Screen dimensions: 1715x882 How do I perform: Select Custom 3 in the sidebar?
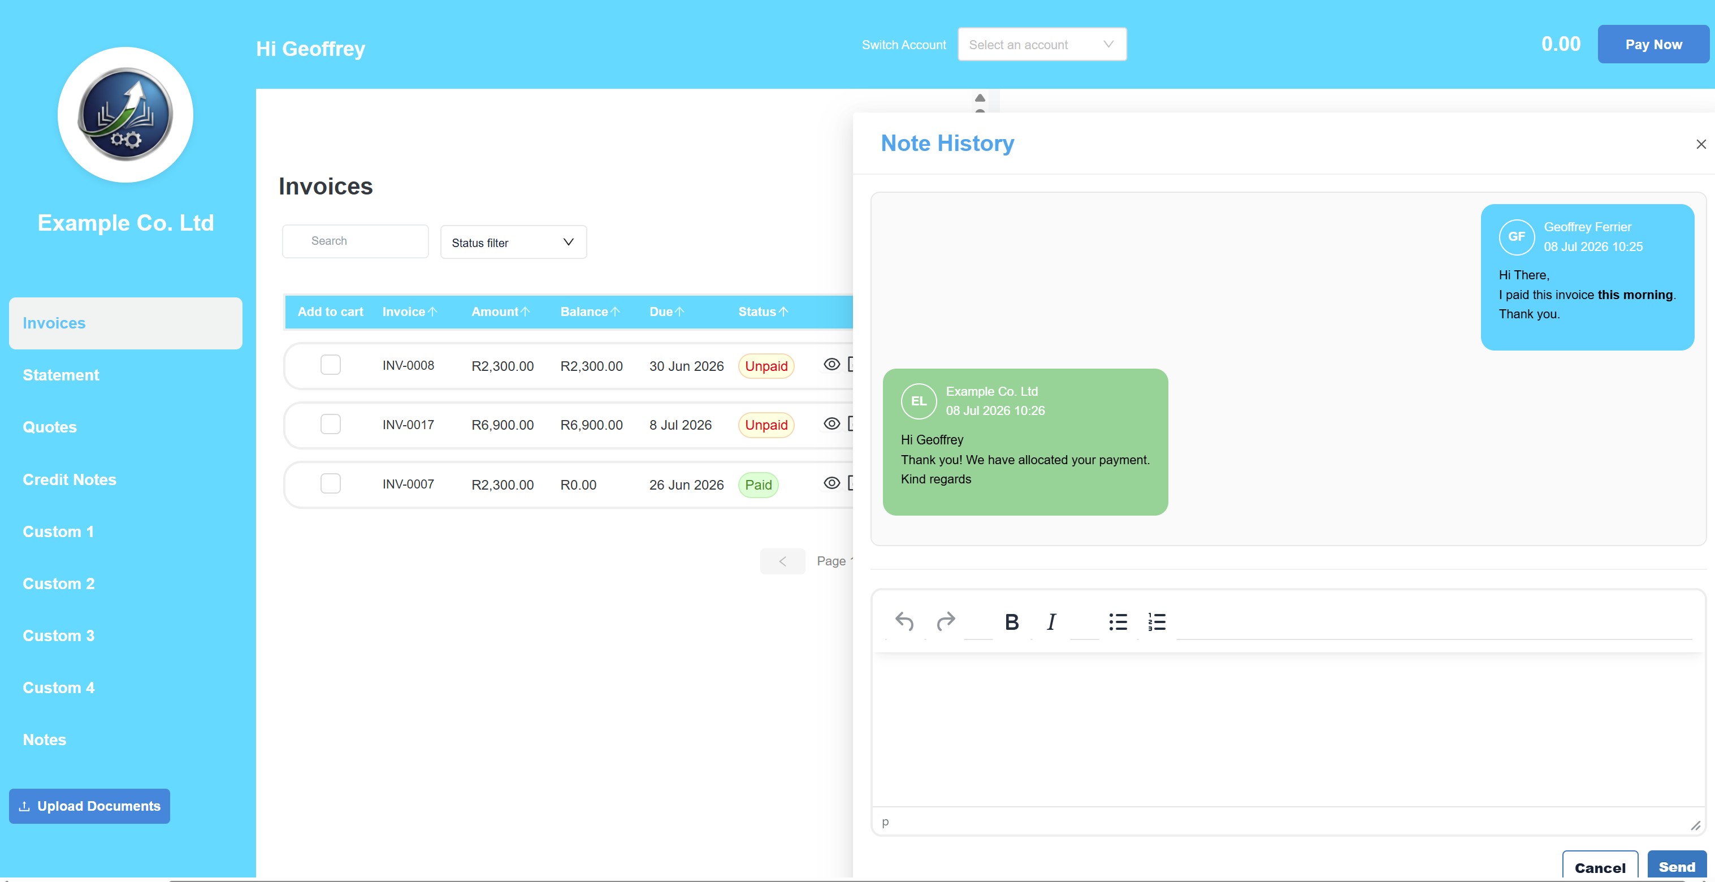59,635
